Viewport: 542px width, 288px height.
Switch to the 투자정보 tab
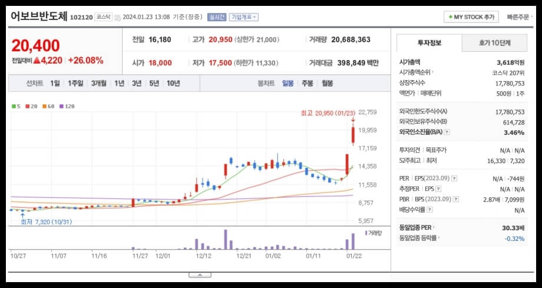tap(429, 43)
